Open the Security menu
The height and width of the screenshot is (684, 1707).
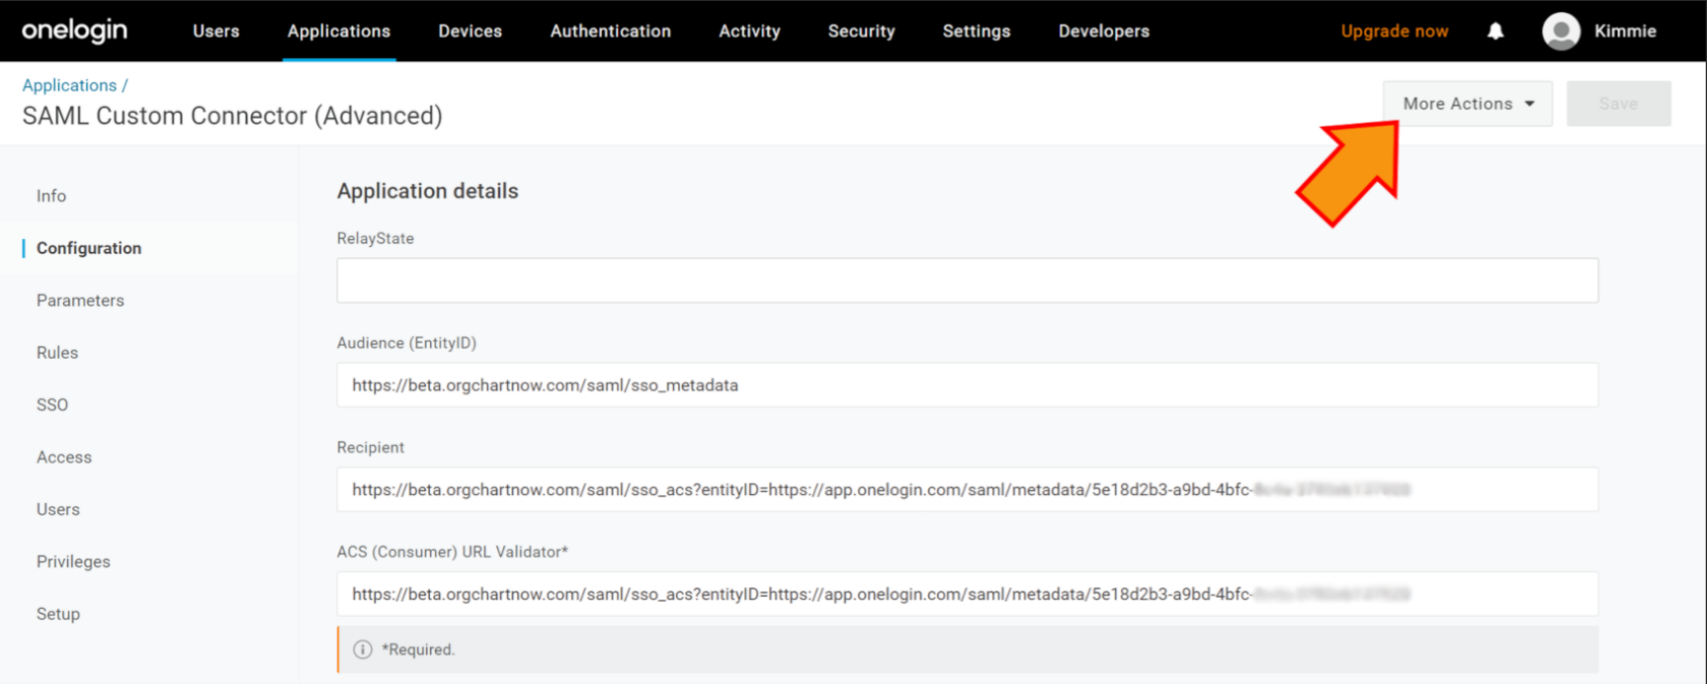(x=862, y=31)
